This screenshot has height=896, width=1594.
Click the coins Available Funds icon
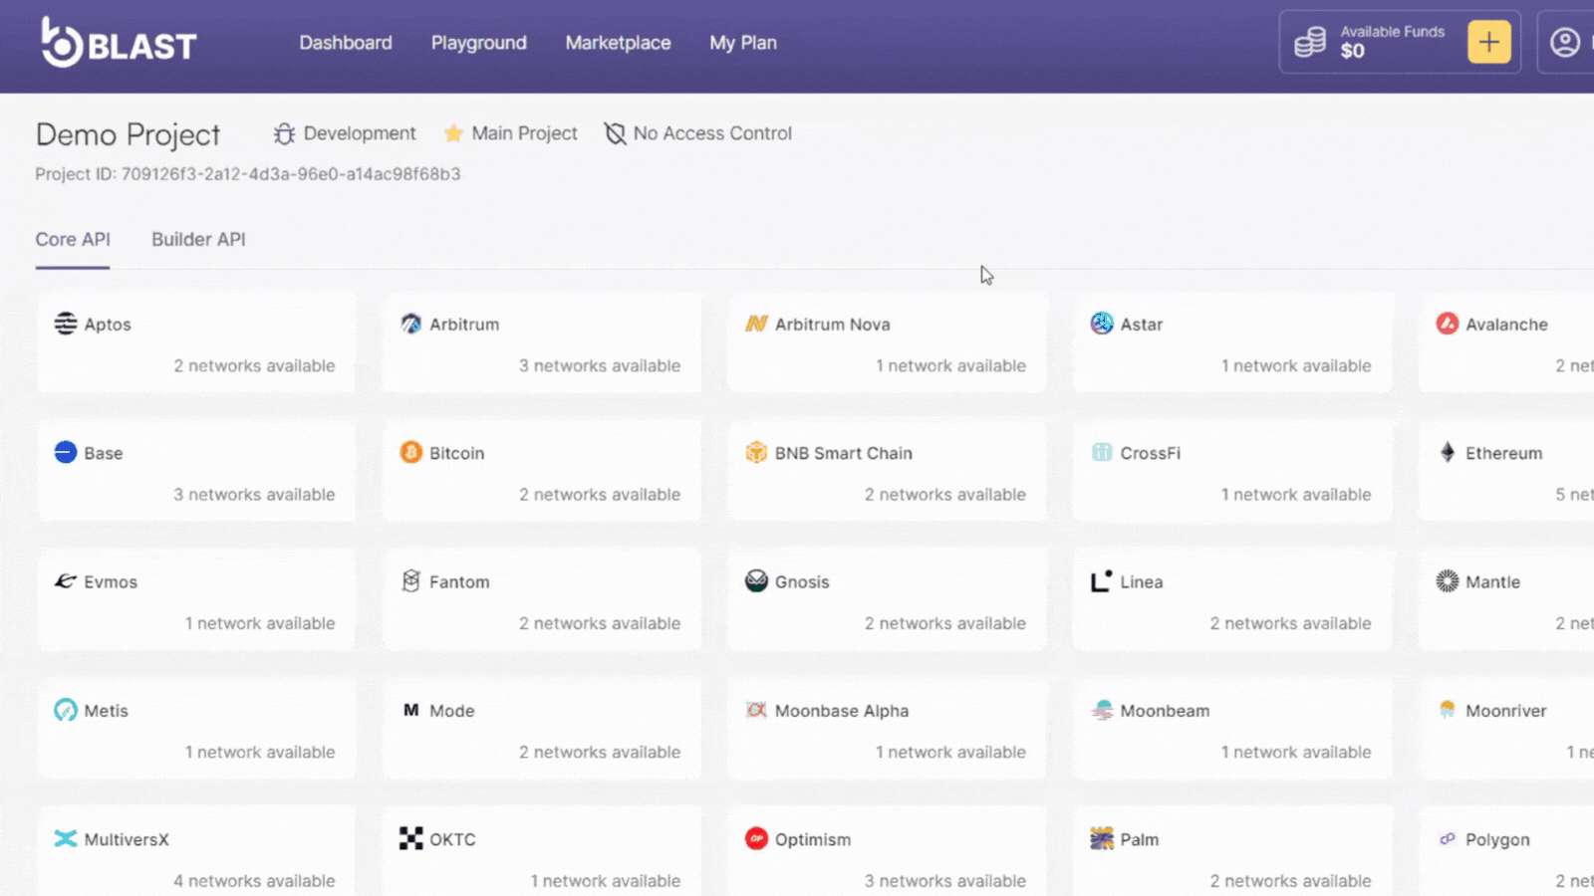click(1310, 42)
